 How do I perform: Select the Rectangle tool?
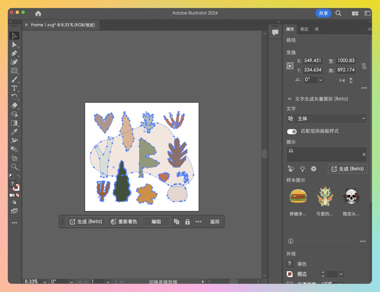(14, 71)
